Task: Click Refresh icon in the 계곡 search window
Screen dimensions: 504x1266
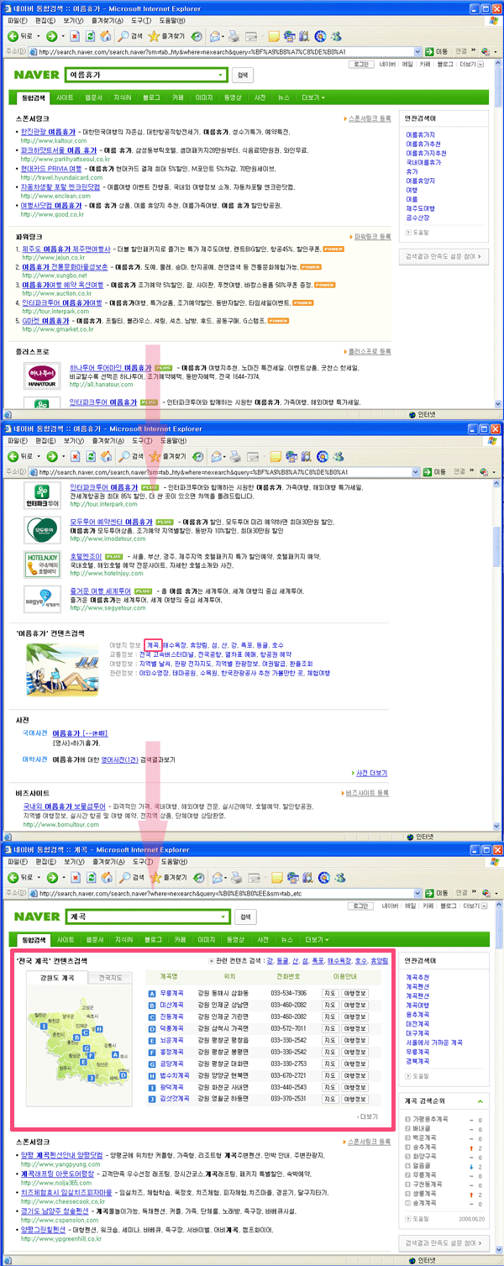Action: pyautogui.click(x=91, y=877)
